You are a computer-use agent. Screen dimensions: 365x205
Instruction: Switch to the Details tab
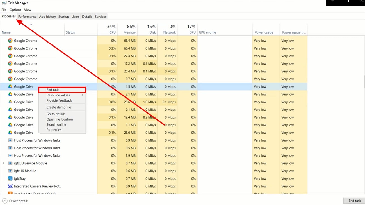(87, 17)
